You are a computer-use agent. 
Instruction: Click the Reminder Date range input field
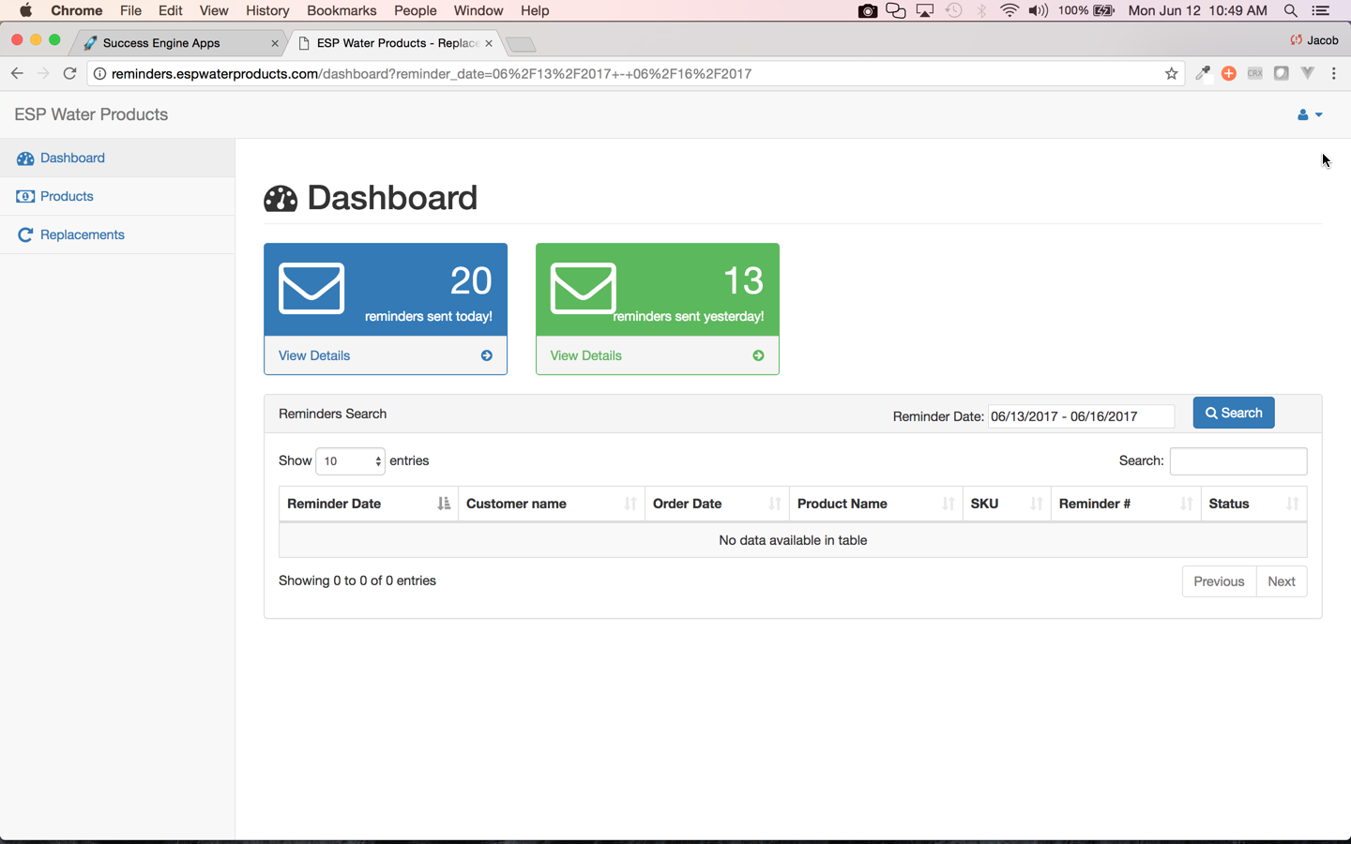1080,416
